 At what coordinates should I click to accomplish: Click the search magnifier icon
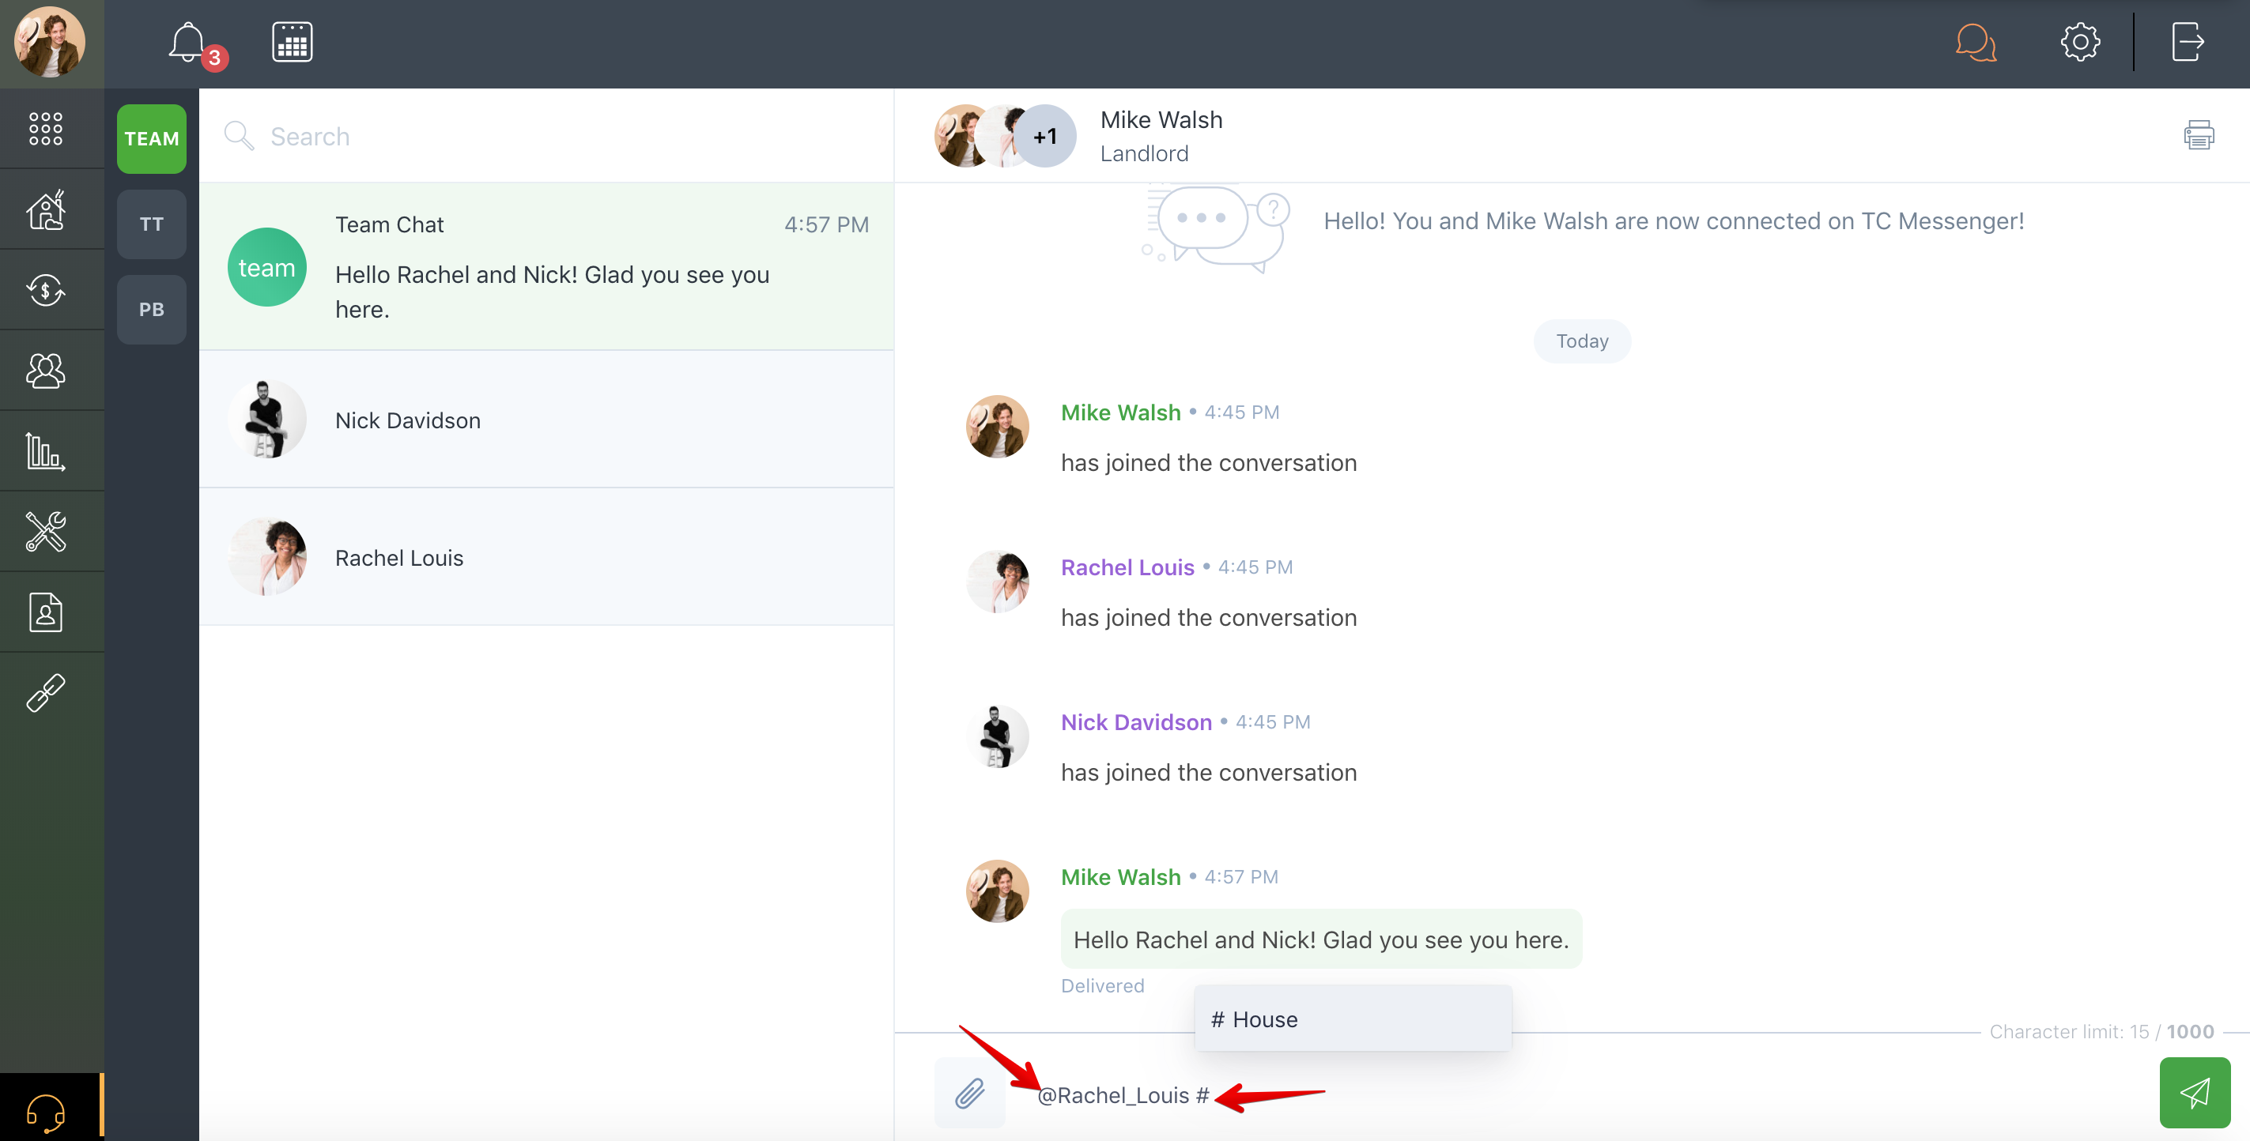pyautogui.click(x=239, y=136)
